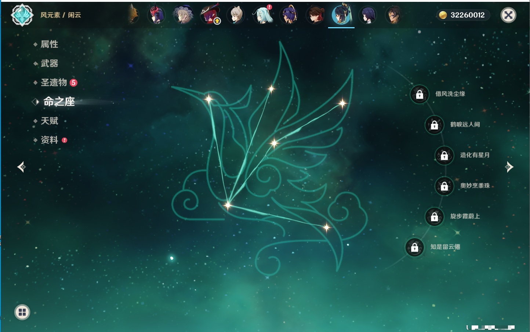Select the locked 旋步霞蔚上 constellation icon
530x332 pixels.
434,217
